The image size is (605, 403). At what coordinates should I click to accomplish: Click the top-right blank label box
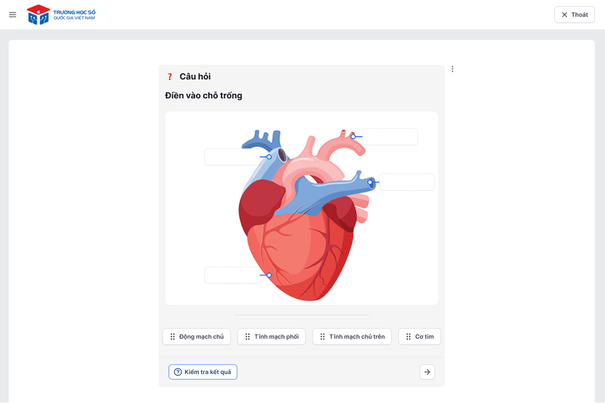click(x=390, y=137)
